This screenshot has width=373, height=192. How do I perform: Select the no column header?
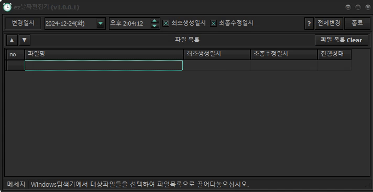tap(16, 54)
